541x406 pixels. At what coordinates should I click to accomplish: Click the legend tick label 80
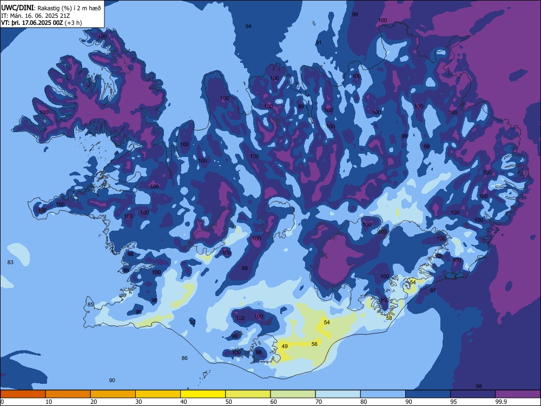pos(364,402)
